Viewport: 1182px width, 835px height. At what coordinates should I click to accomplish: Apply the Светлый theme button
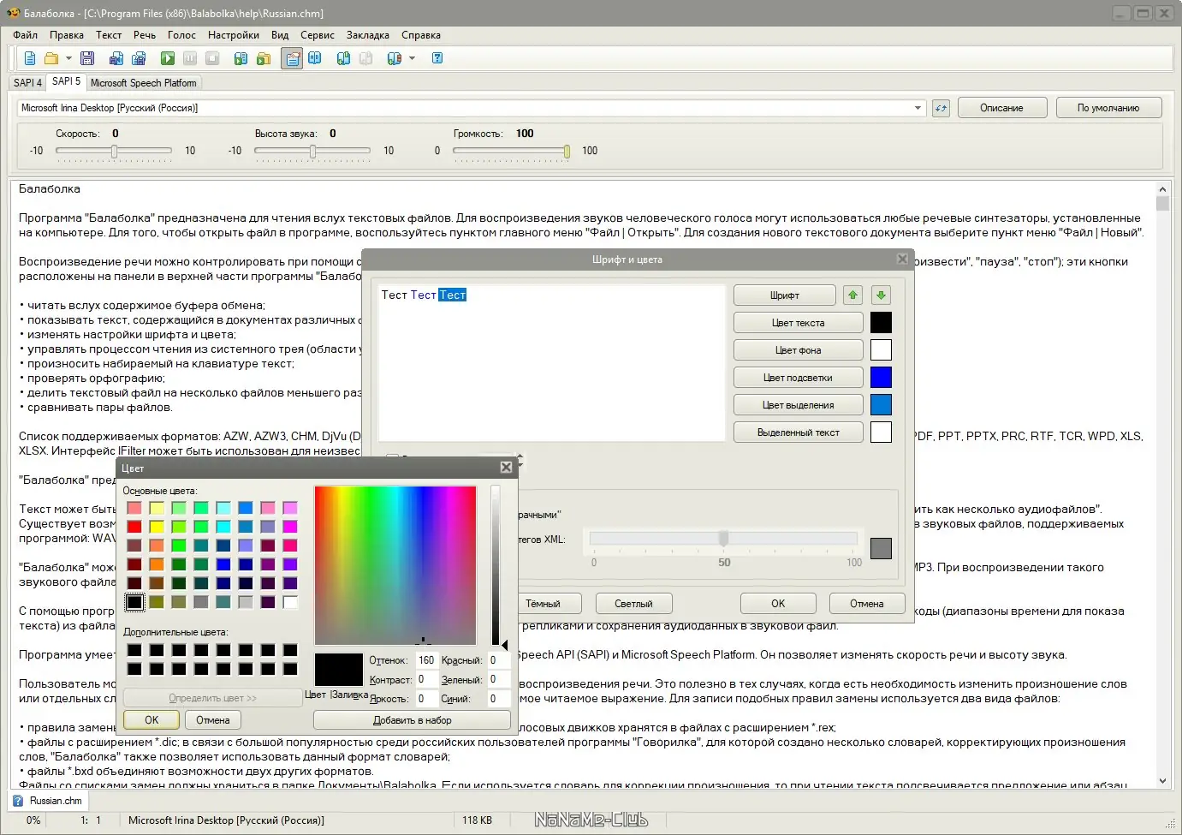pos(633,604)
